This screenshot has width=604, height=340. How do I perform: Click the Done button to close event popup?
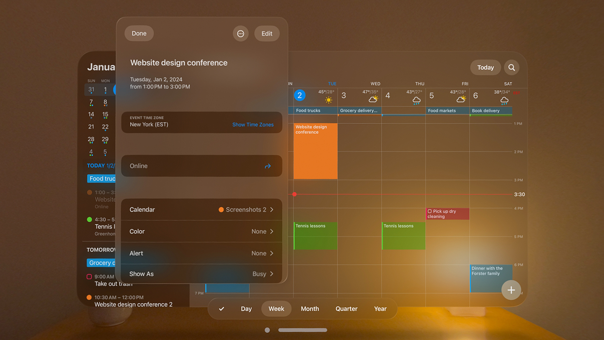tap(139, 33)
